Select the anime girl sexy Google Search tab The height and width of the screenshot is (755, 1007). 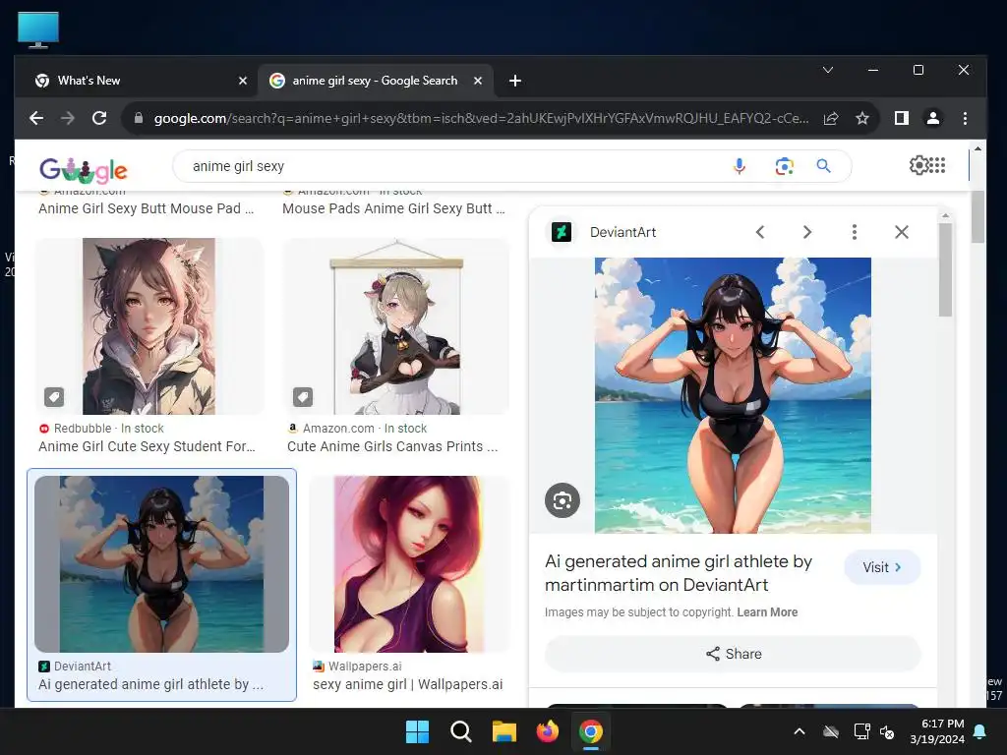(375, 81)
